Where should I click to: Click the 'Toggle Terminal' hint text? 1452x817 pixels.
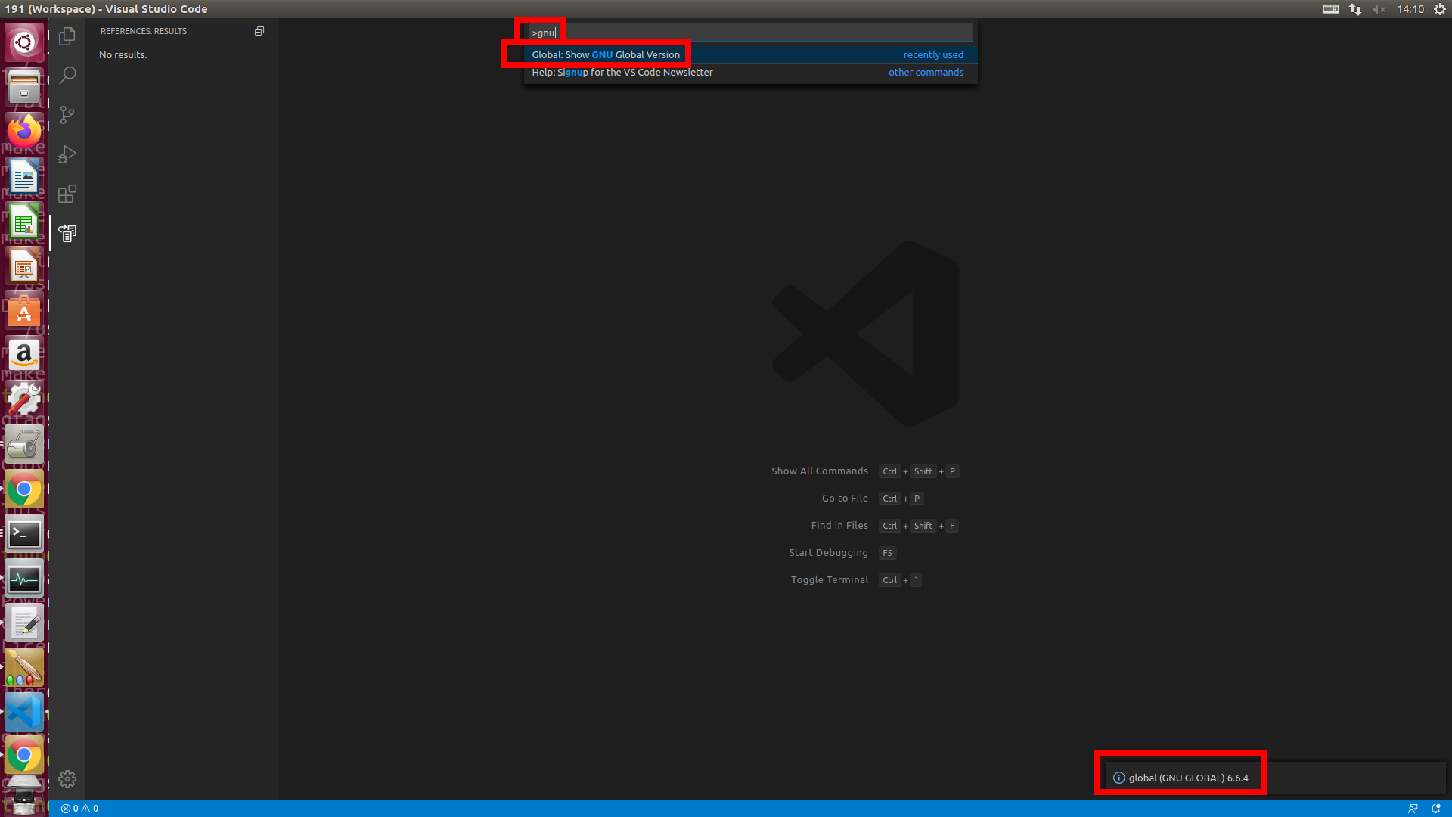point(830,580)
